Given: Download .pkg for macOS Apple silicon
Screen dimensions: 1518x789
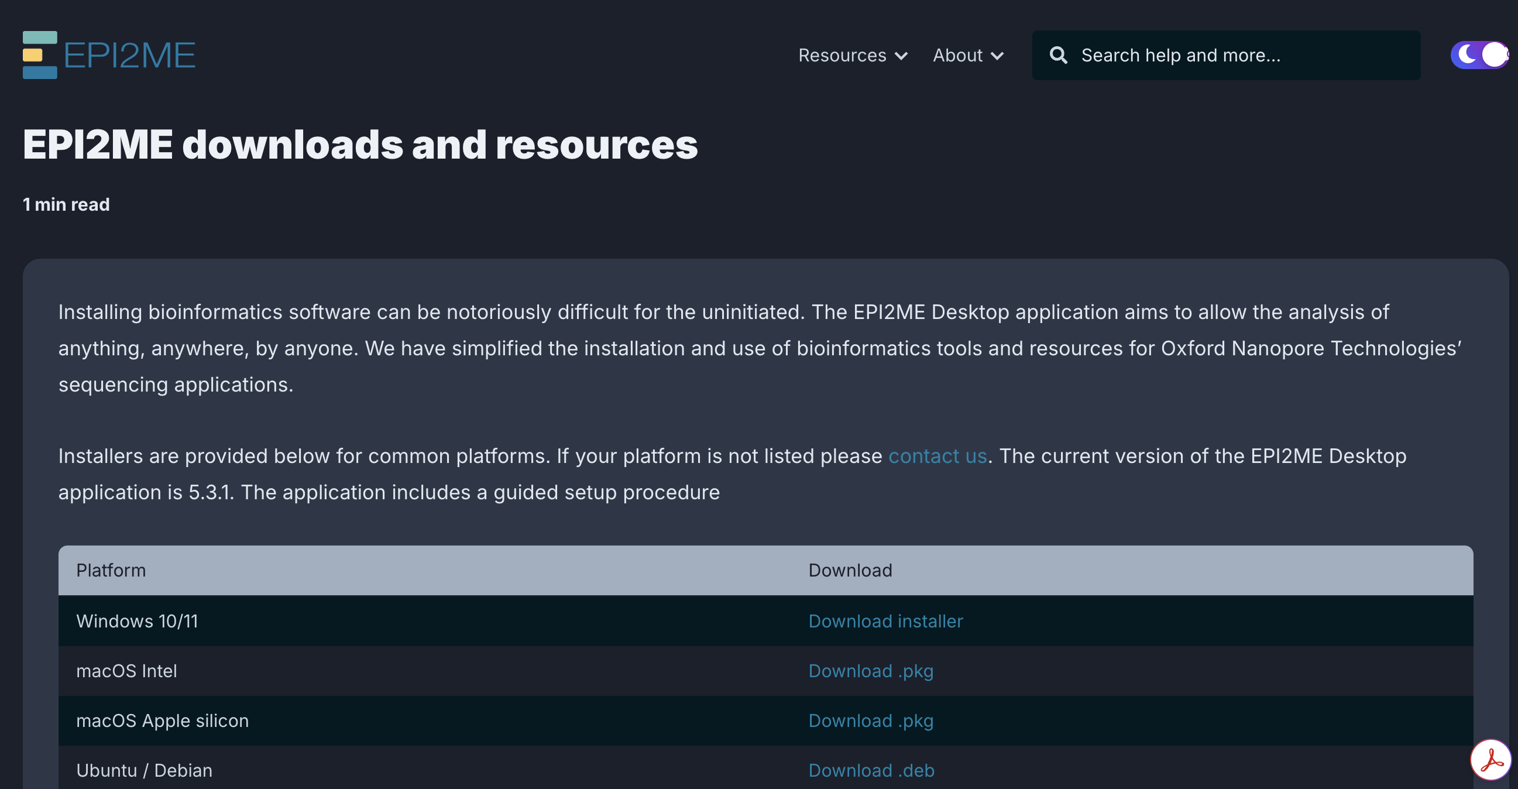Looking at the screenshot, I should (870, 721).
